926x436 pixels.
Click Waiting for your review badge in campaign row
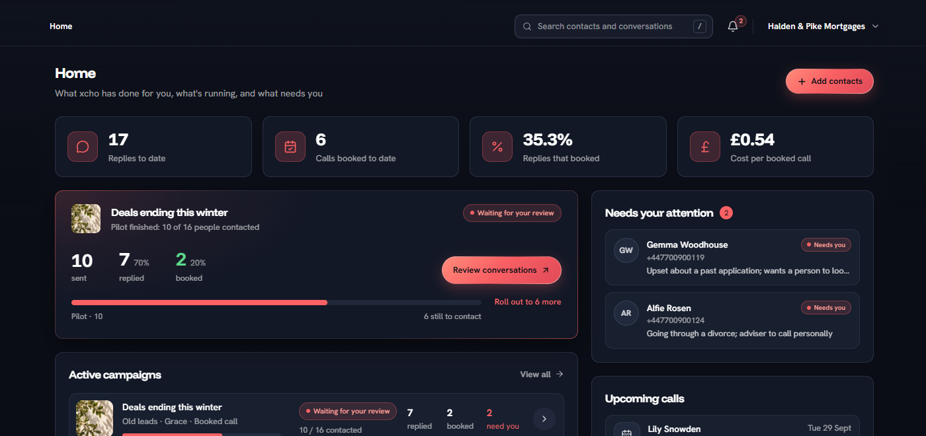coord(348,411)
